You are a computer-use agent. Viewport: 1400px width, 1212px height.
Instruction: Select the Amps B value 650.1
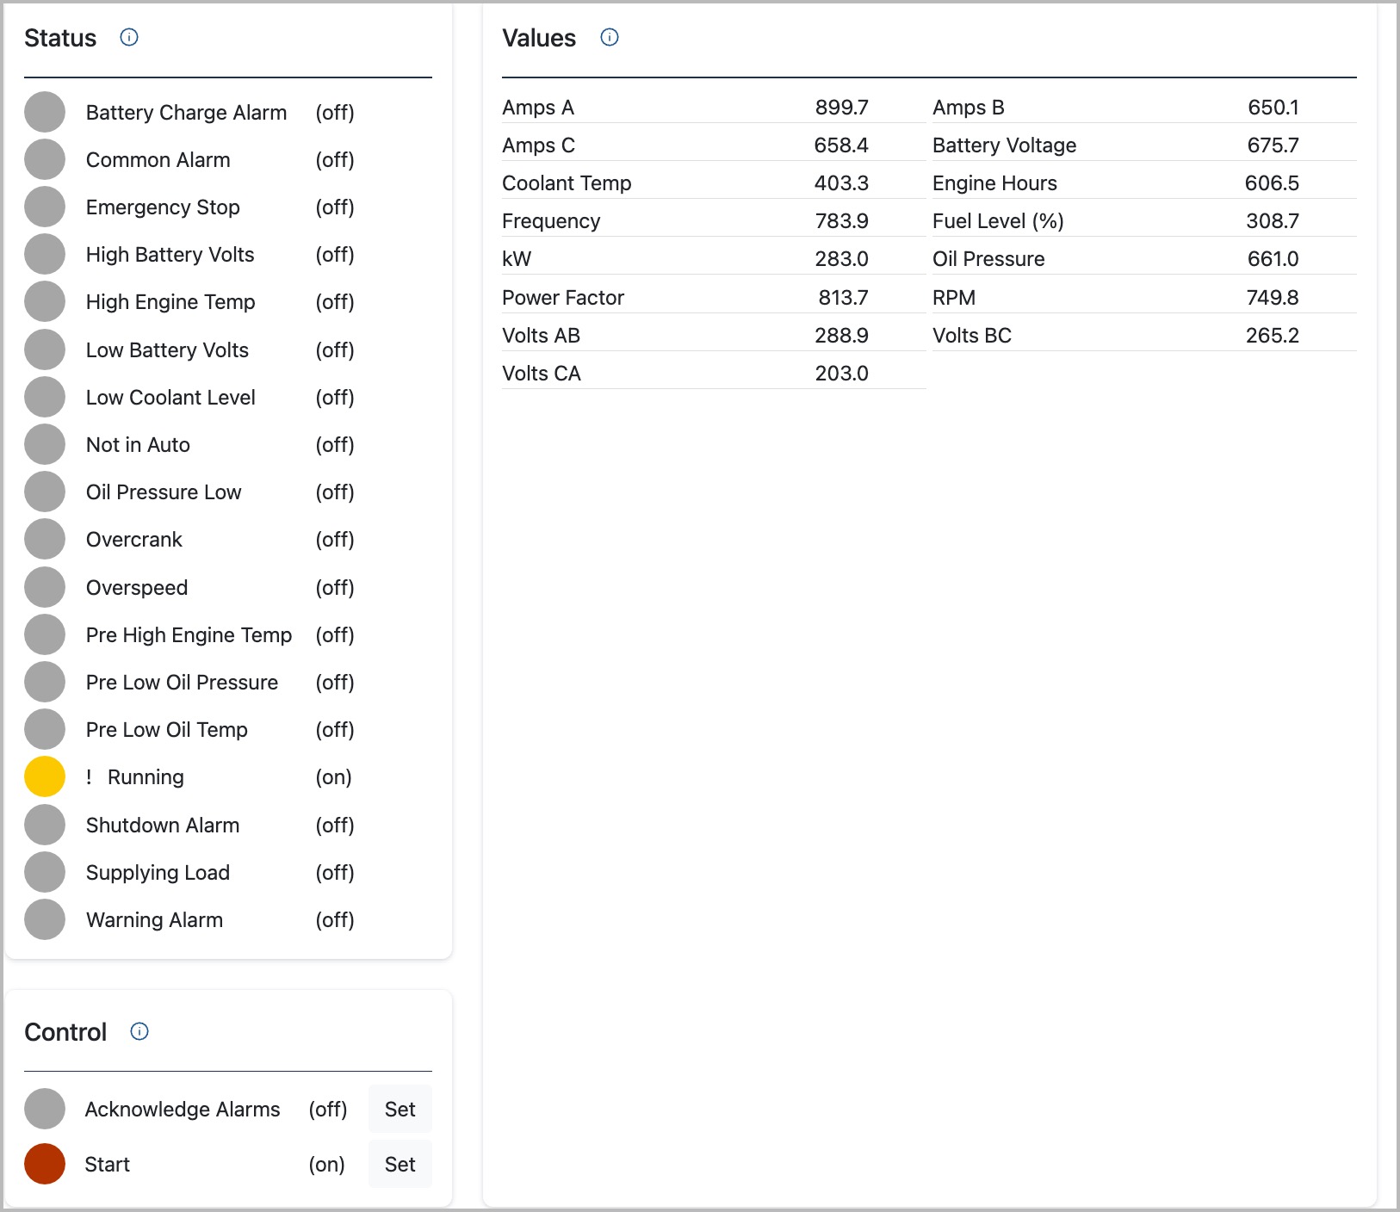[1273, 107]
